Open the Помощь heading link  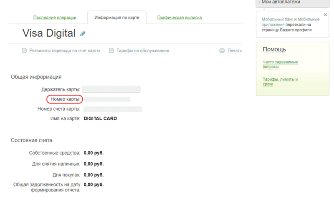tap(274, 50)
